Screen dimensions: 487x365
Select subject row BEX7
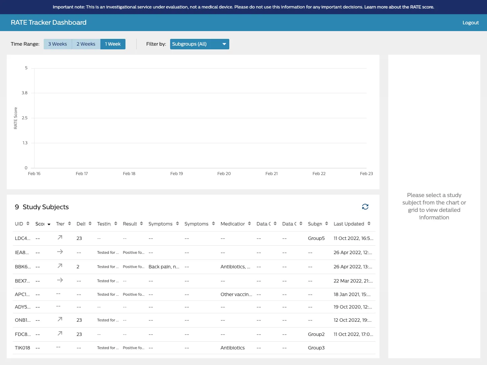point(194,281)
